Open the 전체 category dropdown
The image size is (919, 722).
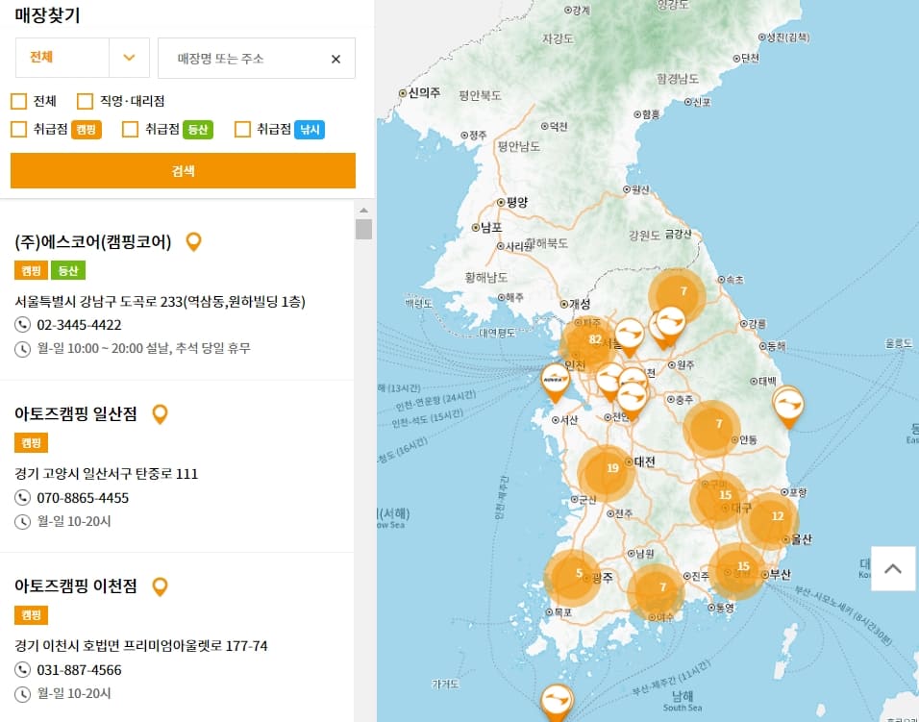point(83,58)
